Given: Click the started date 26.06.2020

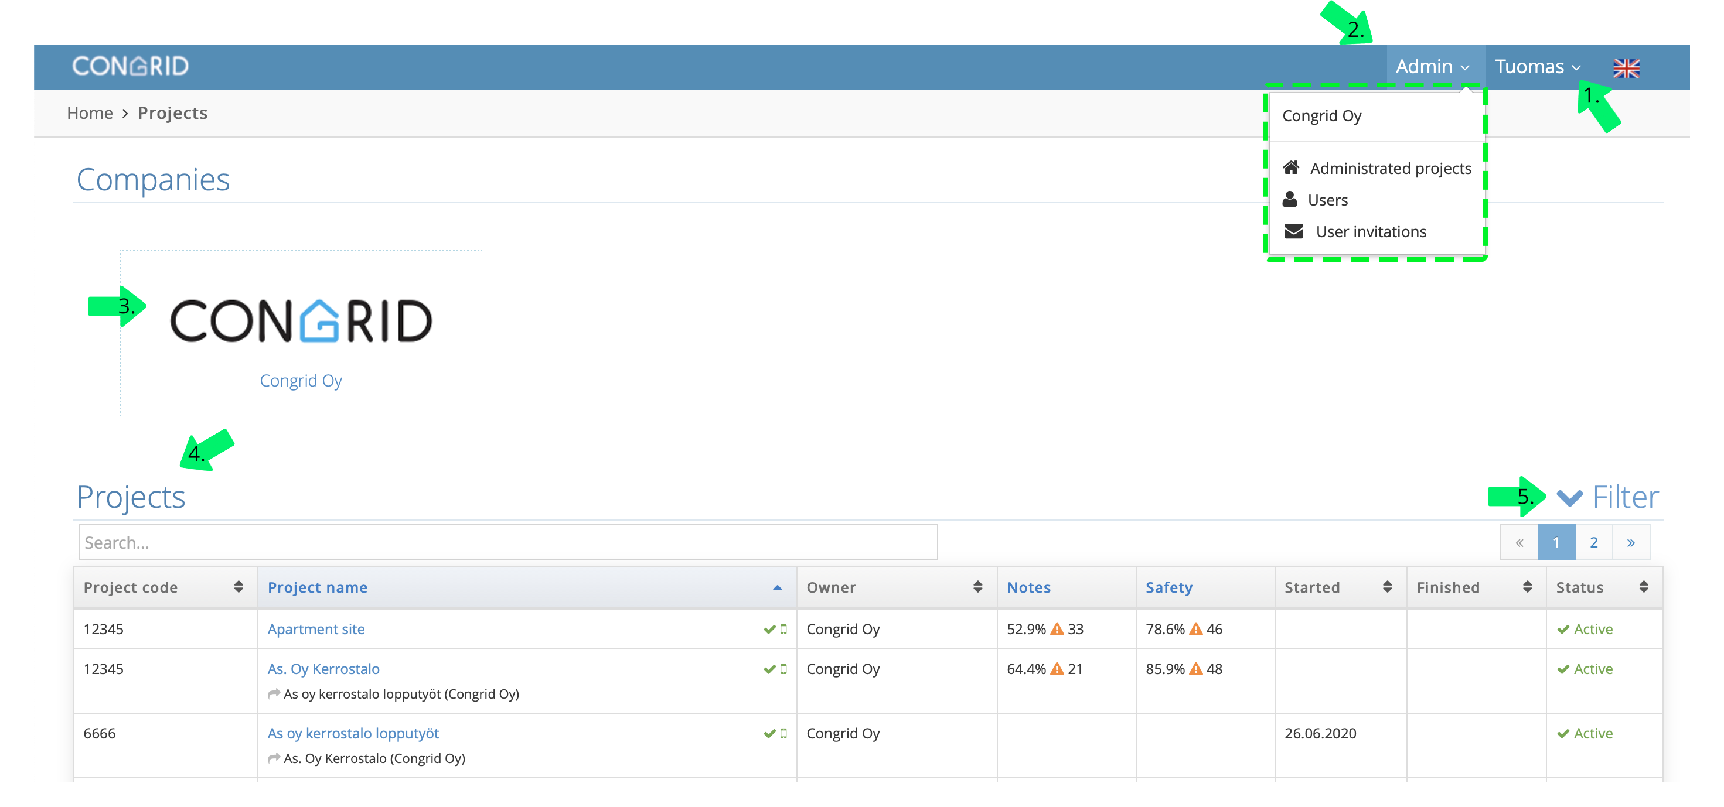Looking at the screenshot, I should [x=1320, y=733].
